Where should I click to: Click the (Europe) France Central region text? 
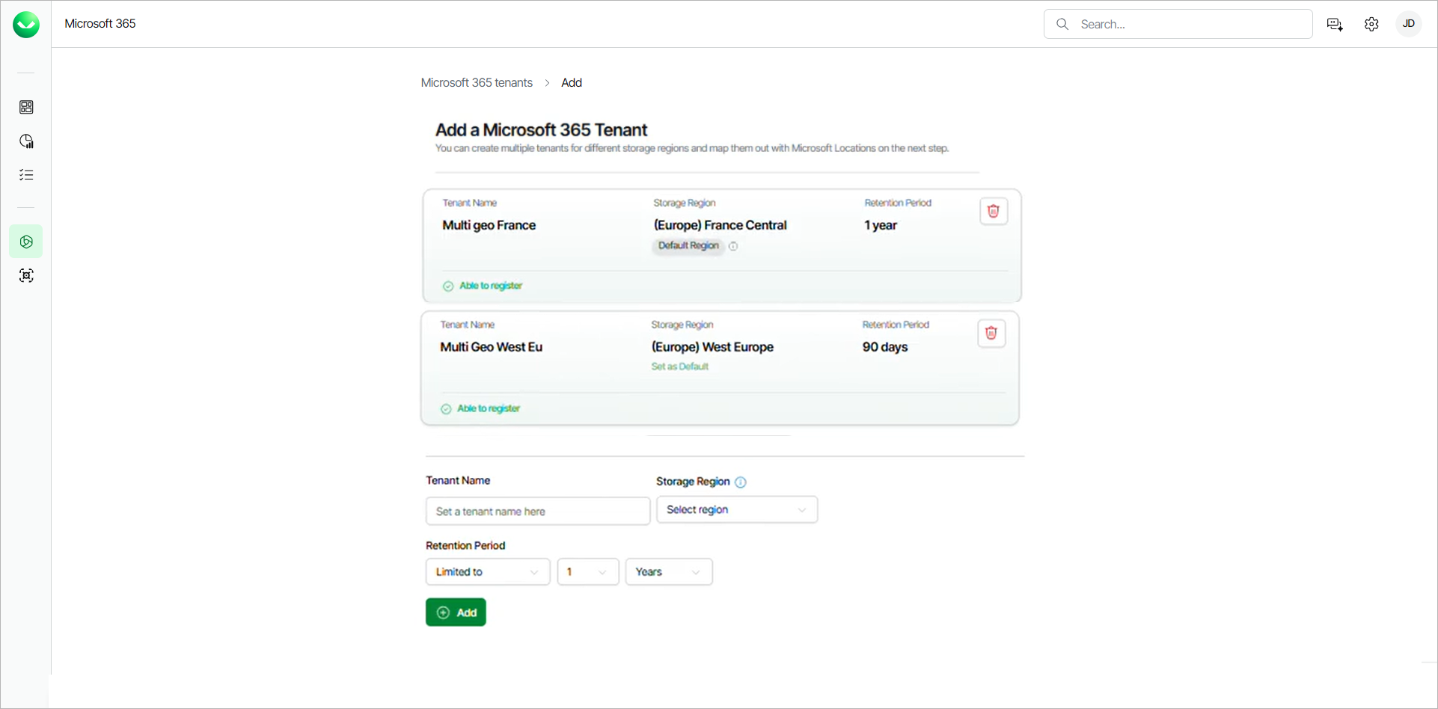tap(720, 225)
